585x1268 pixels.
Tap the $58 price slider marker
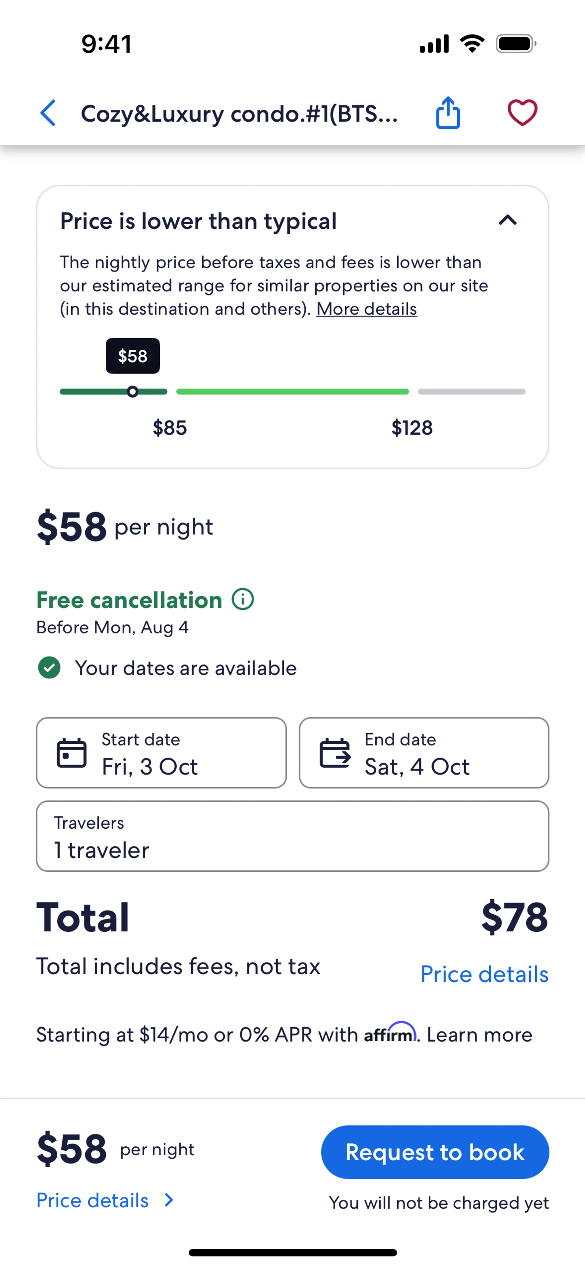pos(133,392)
